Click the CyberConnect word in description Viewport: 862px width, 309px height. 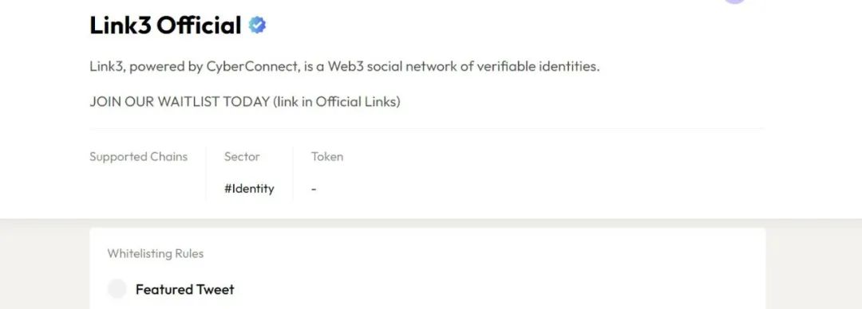coord(252,66)
